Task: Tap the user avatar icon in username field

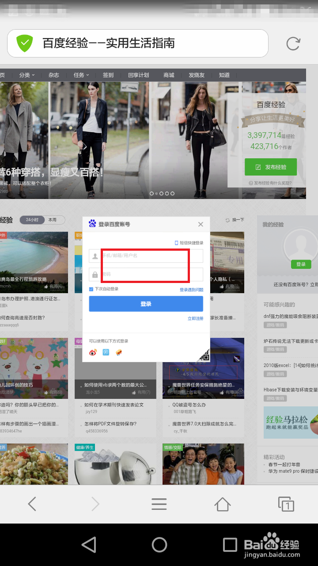Action: [95, 256]
